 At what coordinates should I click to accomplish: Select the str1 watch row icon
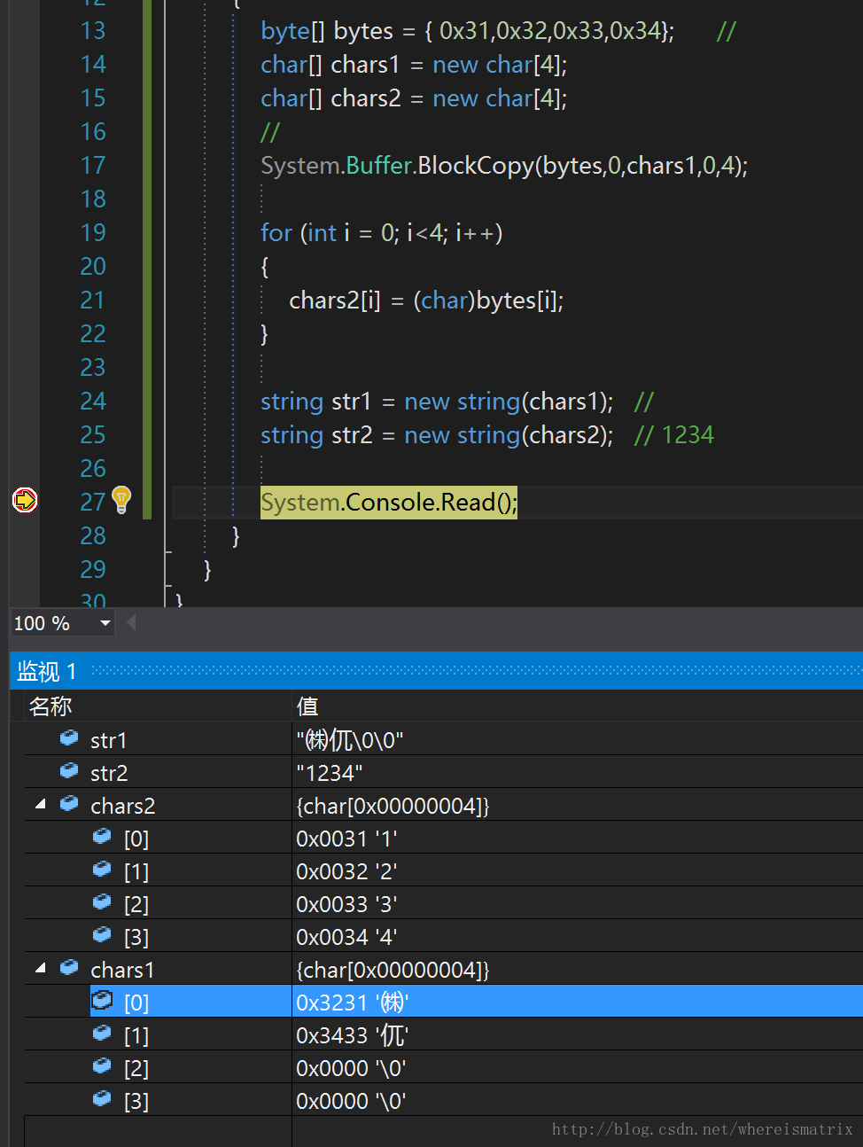click(x=69, y=737)
